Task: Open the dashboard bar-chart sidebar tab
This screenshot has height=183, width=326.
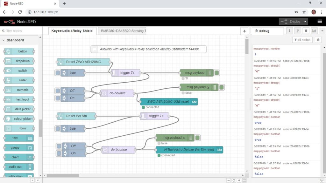Action: pos(314,31)
